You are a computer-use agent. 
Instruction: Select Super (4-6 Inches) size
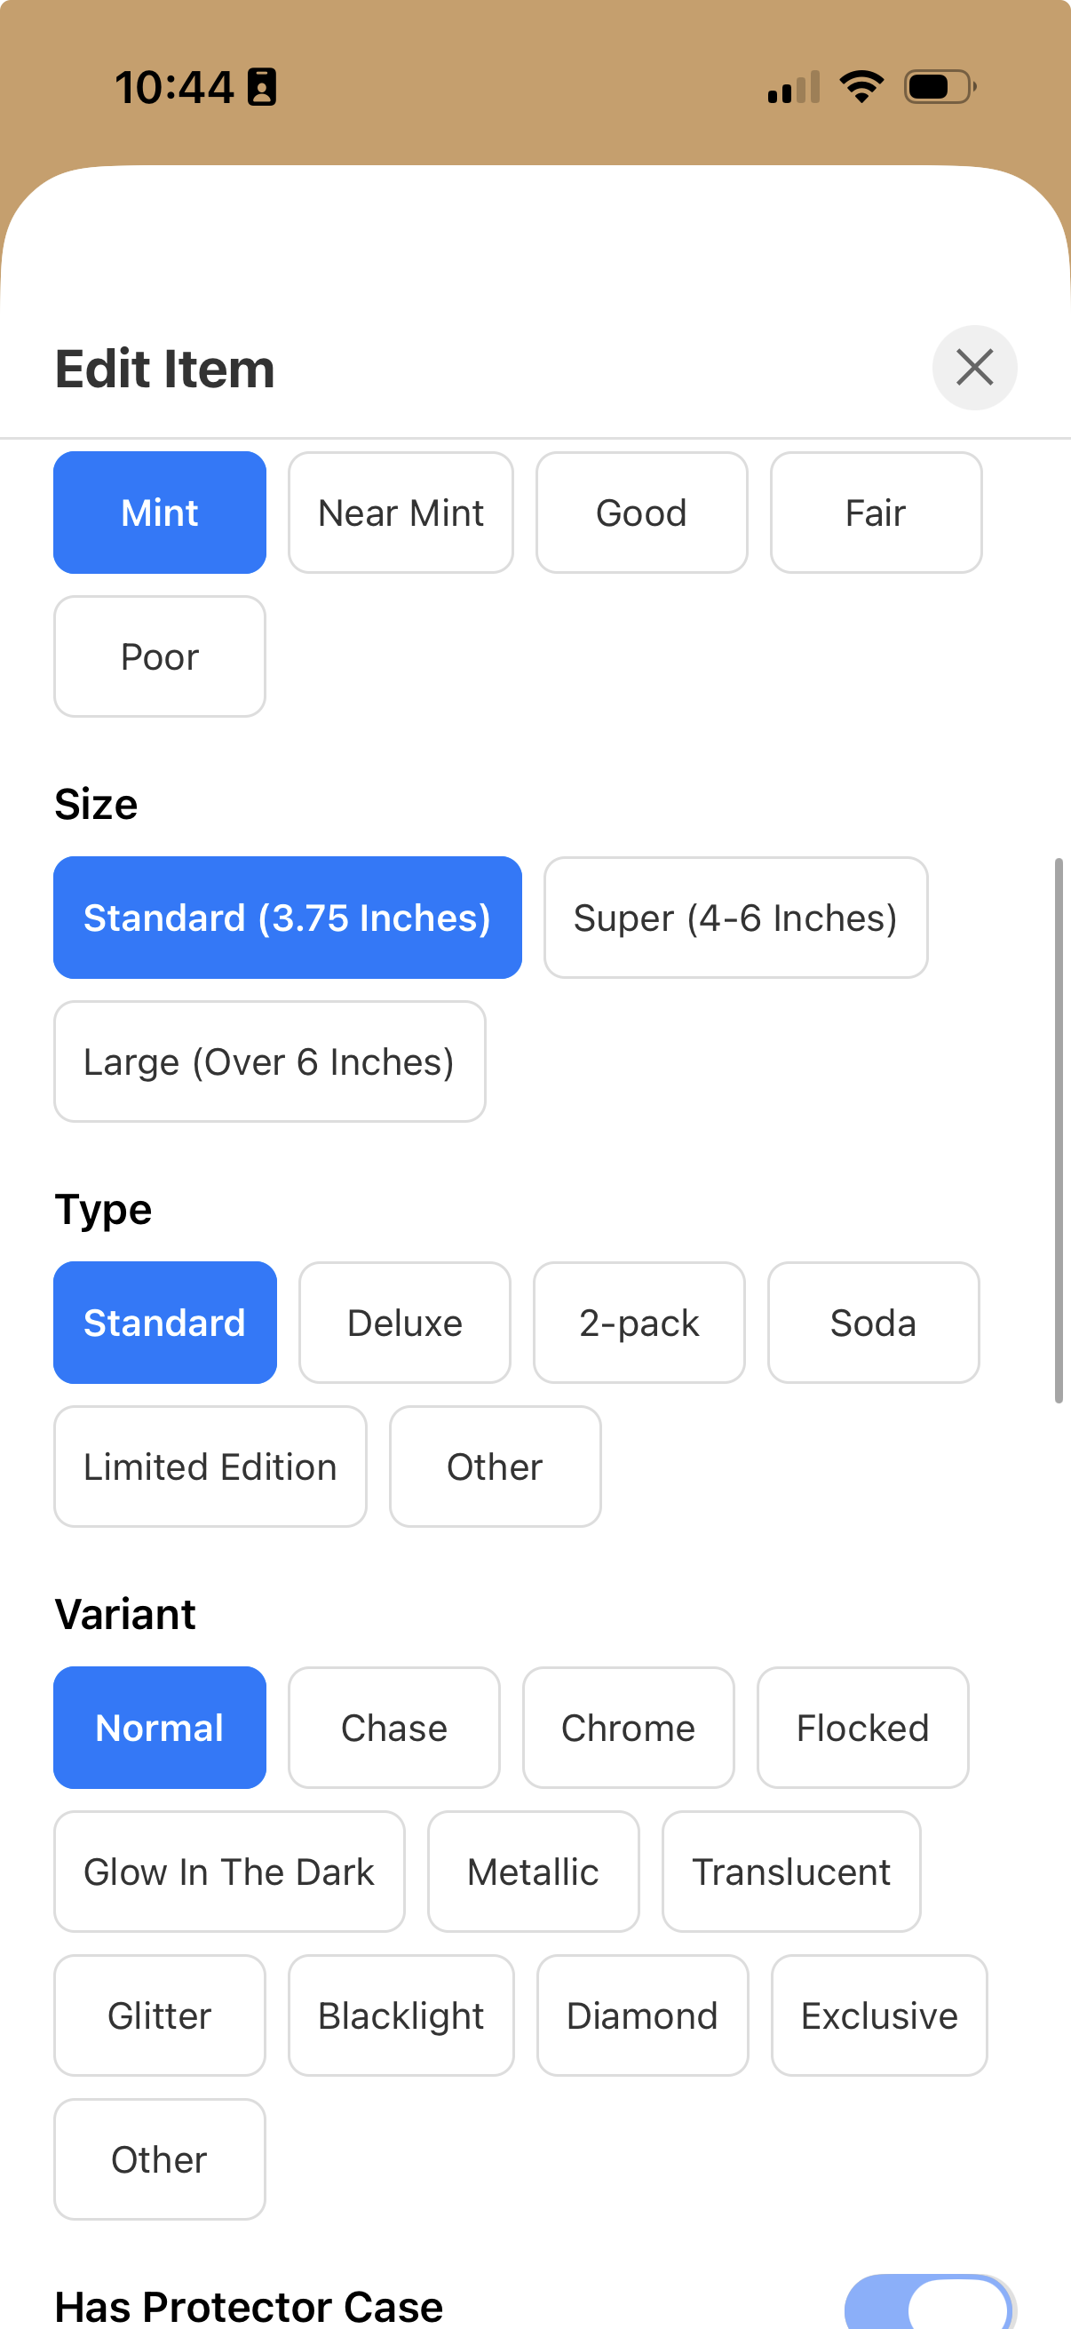click(x=734, y=917)
